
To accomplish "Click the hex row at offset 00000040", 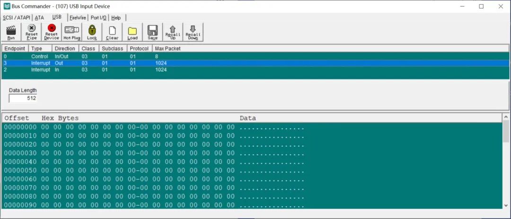I will [x=252, y=162].
